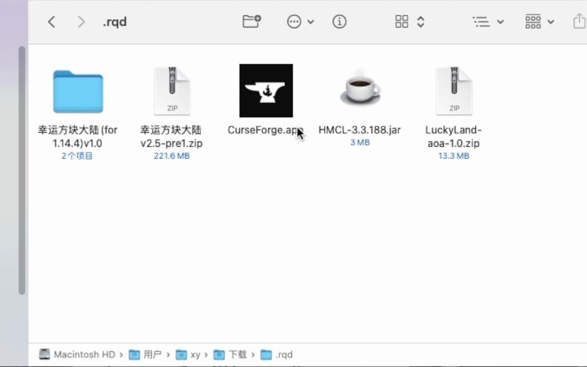
Task: Open the CurseForge.app application icon
Action: pyautogui.click(x=265, y=90)
